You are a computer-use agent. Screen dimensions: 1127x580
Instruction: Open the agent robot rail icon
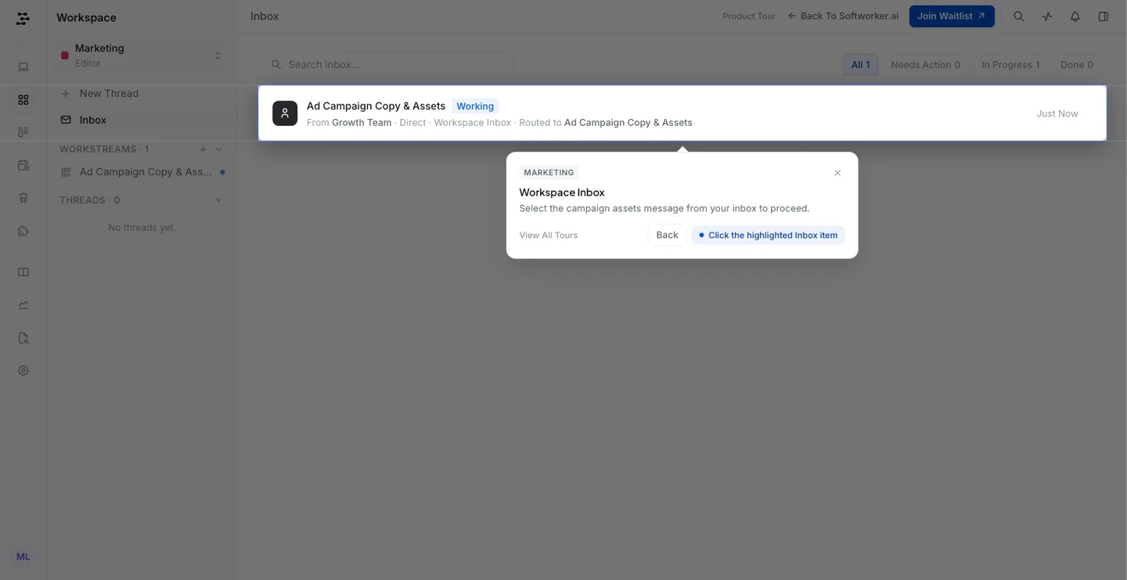23,198
